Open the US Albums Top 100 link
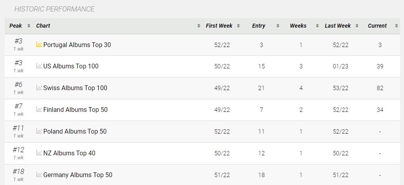 [x=71, y=66]
